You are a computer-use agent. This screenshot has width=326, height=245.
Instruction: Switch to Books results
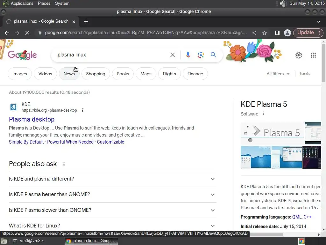coord(123,74)
